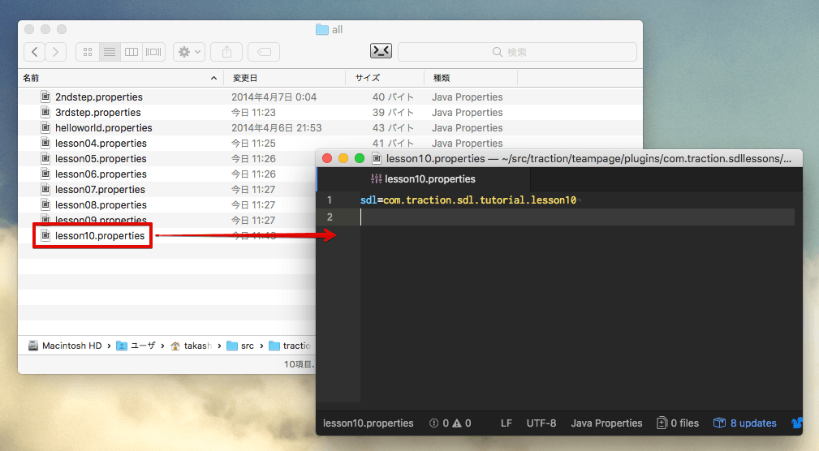Open the LF line ending selector
The image size is (819, 451).
[506, 423]
